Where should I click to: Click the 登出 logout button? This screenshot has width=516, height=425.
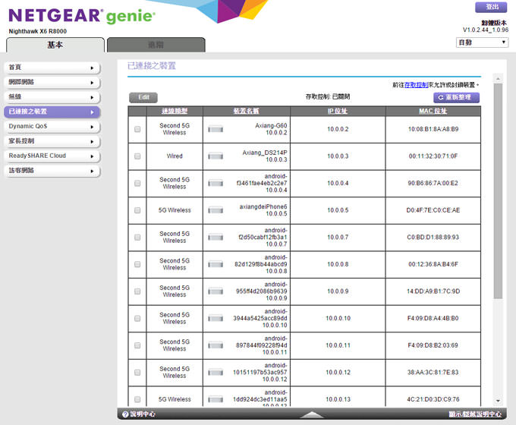click(491, 8)
